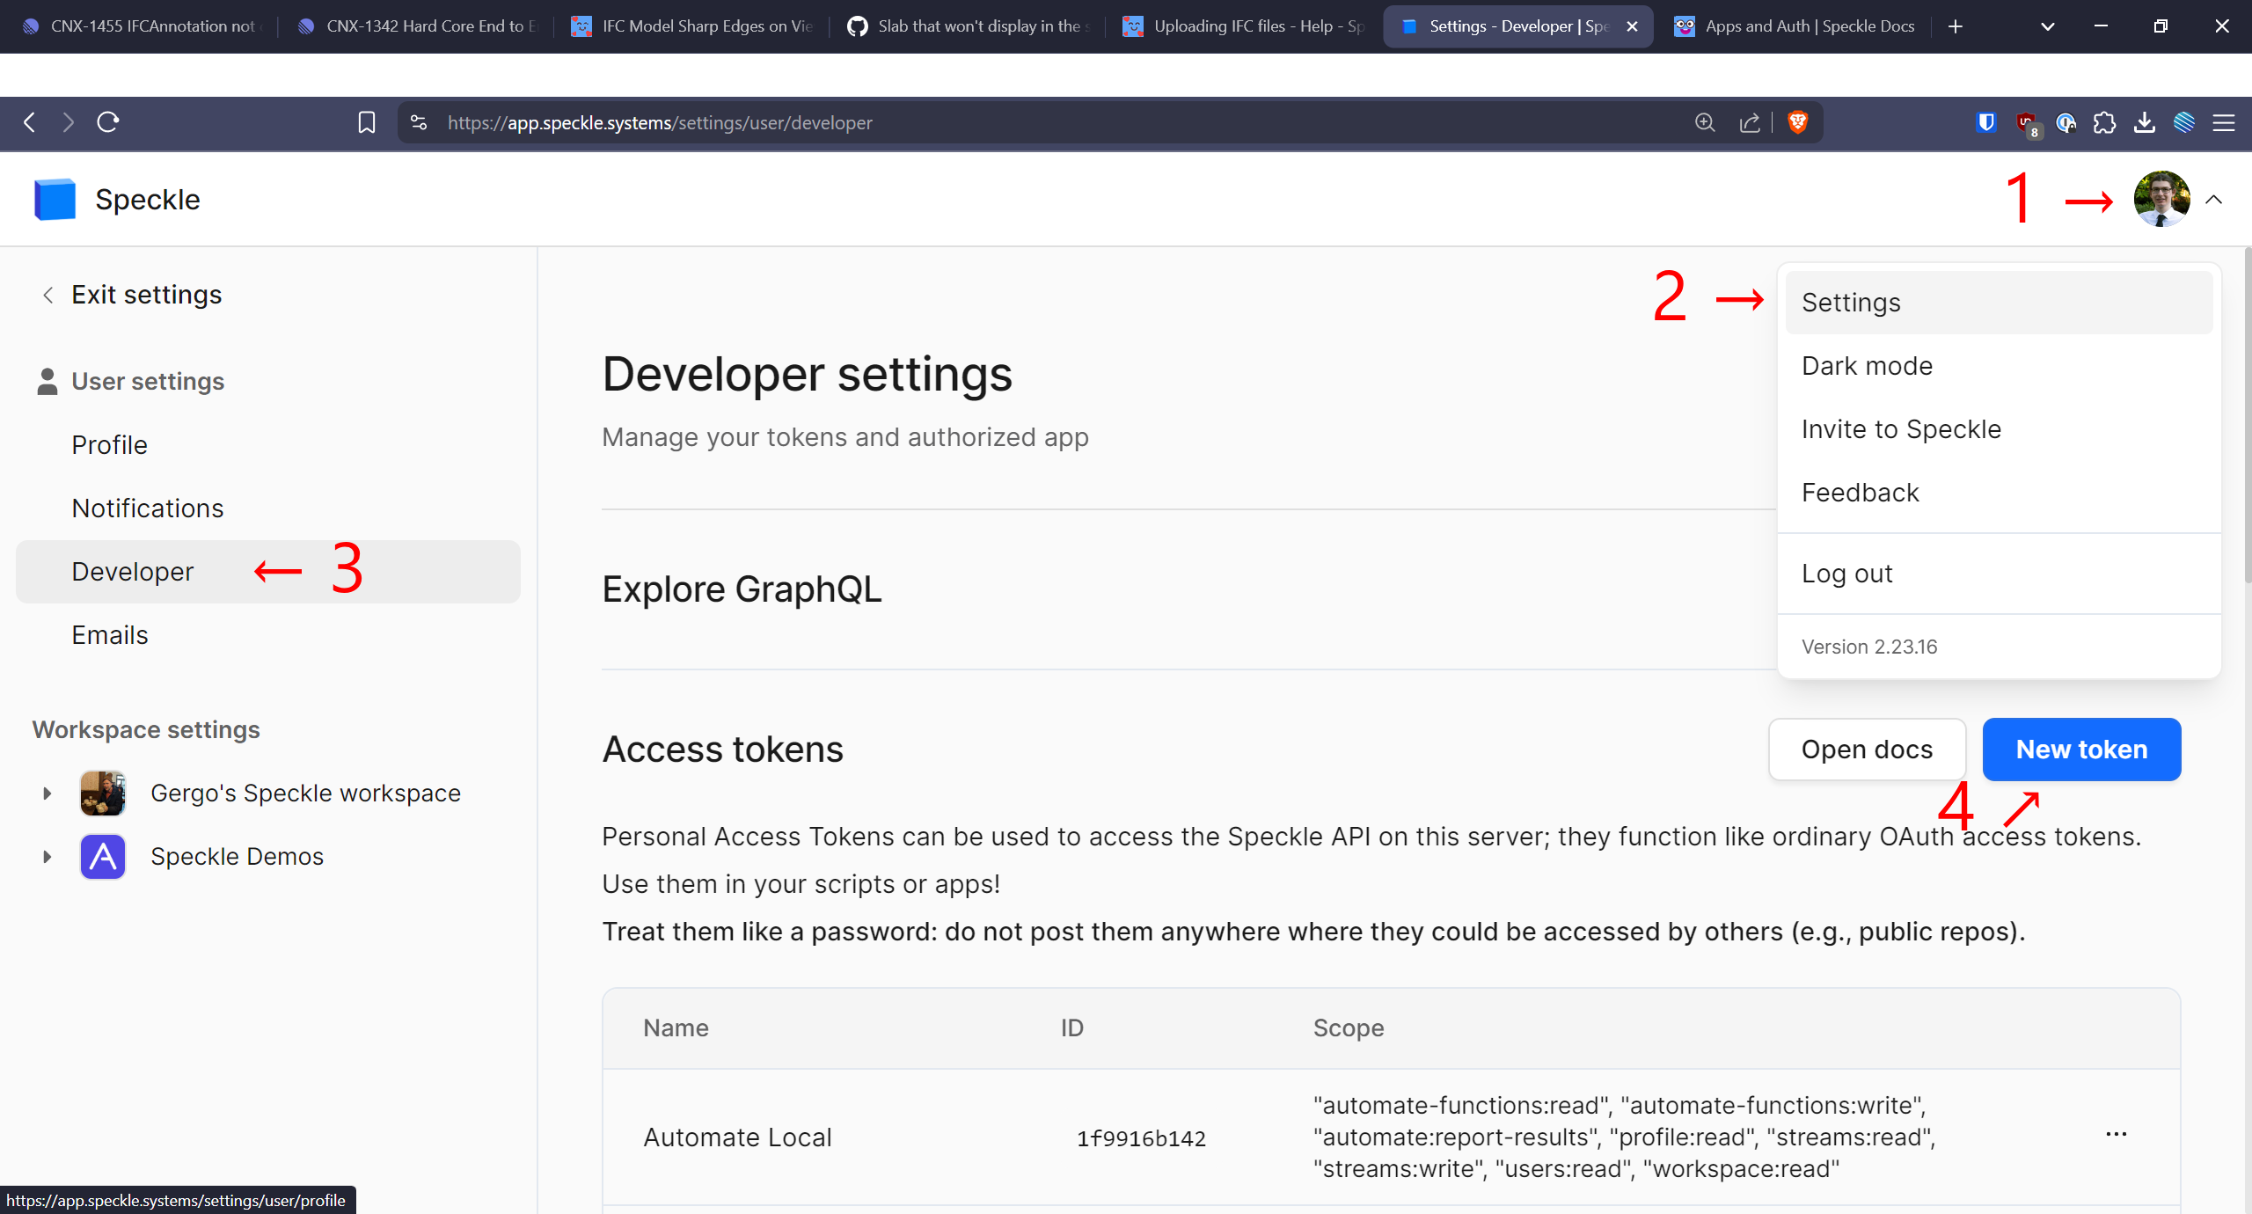
Task: Open the Automate Local token options menu
Action: [2116, 1134]
